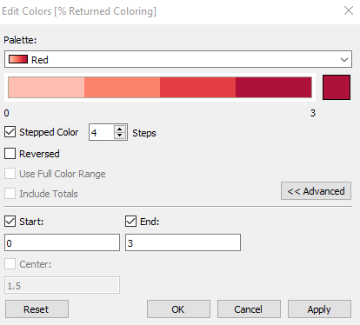Collapse options with the Advanced button
This screenshot has width=360, height=325.
[x=316, y=191]
